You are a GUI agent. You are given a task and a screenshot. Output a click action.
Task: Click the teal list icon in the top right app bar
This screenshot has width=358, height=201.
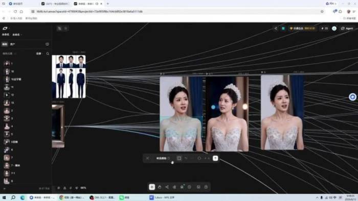283,29
